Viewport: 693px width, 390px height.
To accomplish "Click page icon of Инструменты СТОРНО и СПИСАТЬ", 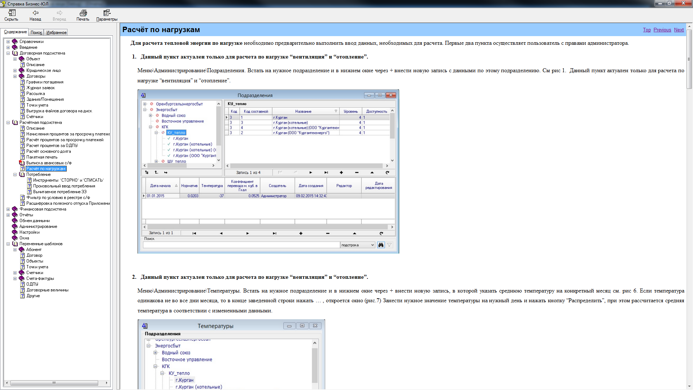I will coord(29,180).
